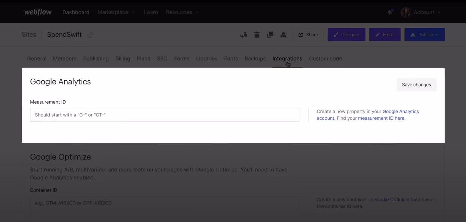Click the account avatar picture

pos(405,12)
